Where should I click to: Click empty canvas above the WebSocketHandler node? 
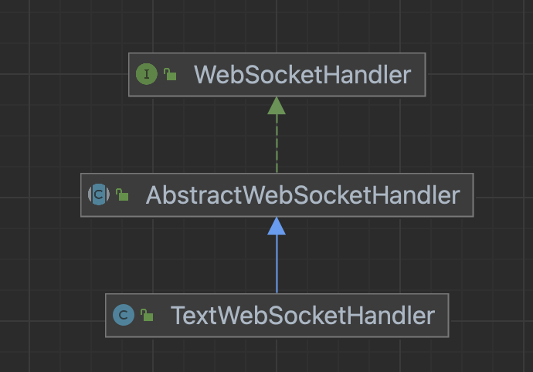point(277,25)
